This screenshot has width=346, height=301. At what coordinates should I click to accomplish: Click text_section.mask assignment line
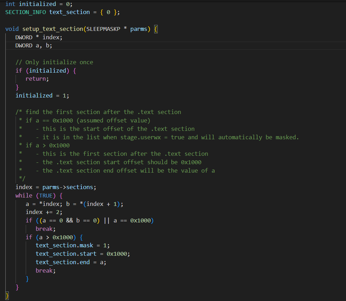click(73, 246)
